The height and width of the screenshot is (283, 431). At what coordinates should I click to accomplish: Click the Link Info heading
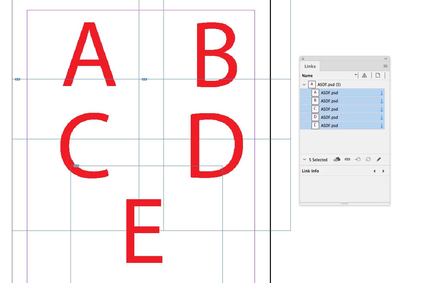(310, 171)
